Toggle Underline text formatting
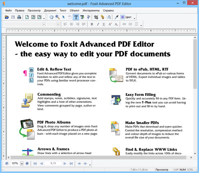 click(104, 24)
